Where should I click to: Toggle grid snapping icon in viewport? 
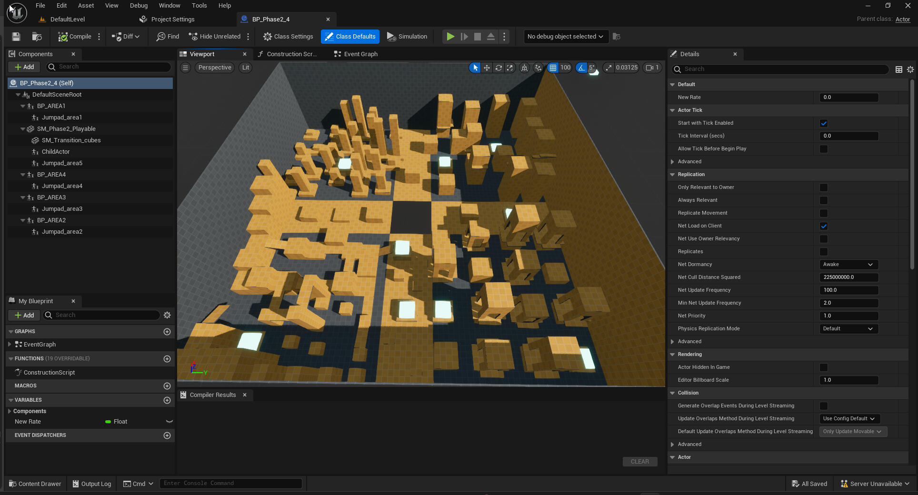[553, 68]
